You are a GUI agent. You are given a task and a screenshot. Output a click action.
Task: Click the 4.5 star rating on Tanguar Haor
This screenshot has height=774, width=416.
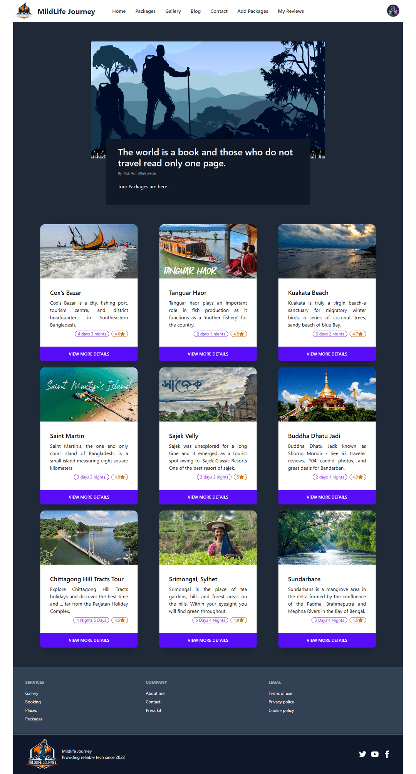tap(238, 334)
